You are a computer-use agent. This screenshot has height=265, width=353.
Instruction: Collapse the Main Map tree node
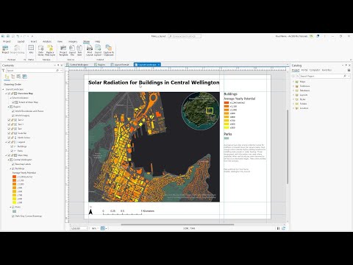click(x=6, y=155)
